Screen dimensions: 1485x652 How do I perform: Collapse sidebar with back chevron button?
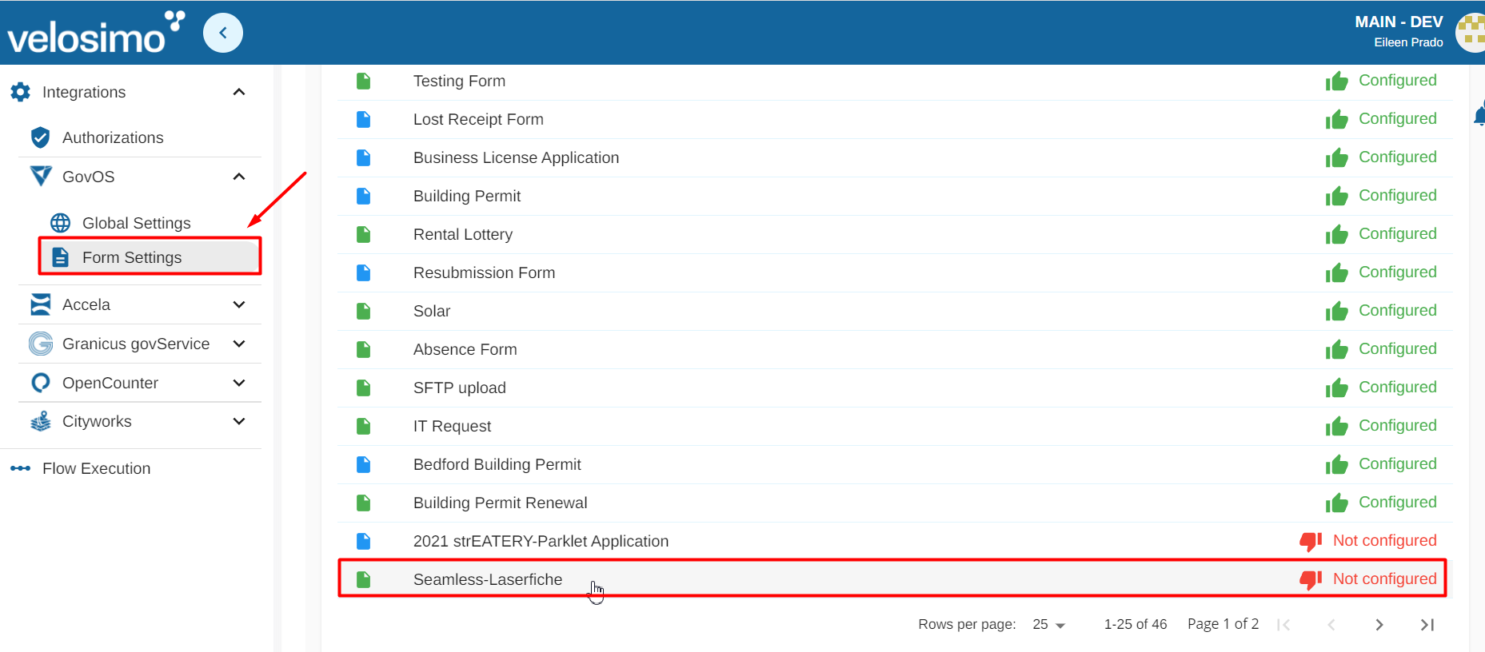coord(223,33)
